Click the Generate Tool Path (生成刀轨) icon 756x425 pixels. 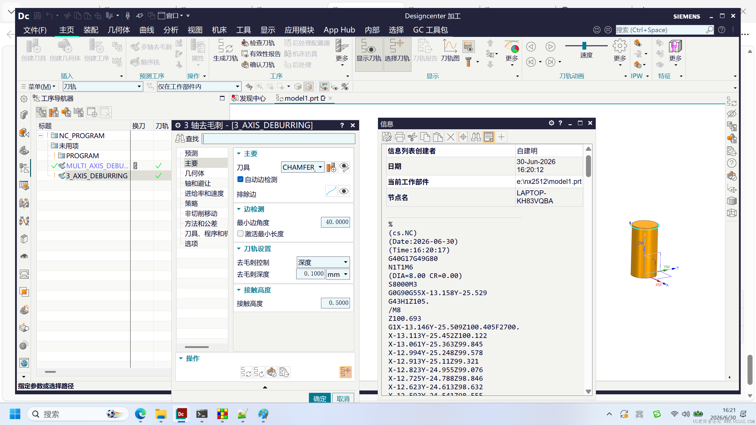(x=225, y=50)
